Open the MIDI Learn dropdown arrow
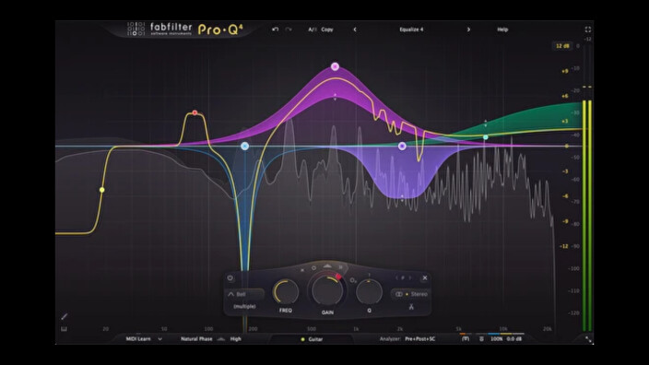 click(x=159, y=339)
